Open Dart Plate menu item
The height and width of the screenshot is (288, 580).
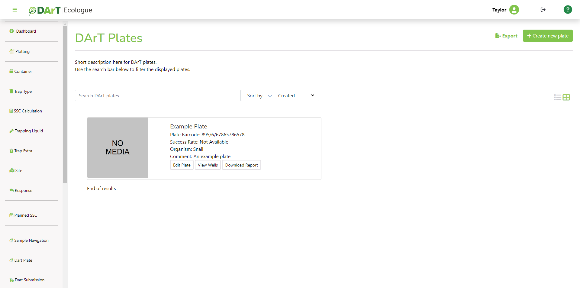click(23, 260)
